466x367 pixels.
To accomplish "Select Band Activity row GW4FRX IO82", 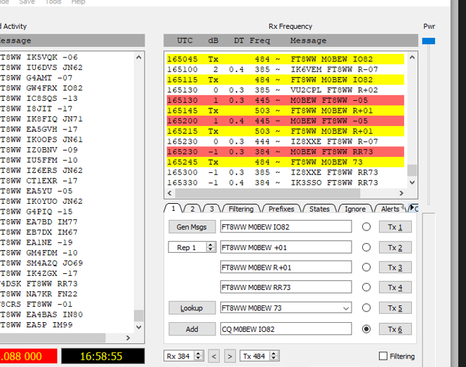I will pyautogui.click(x=67, y=88).
